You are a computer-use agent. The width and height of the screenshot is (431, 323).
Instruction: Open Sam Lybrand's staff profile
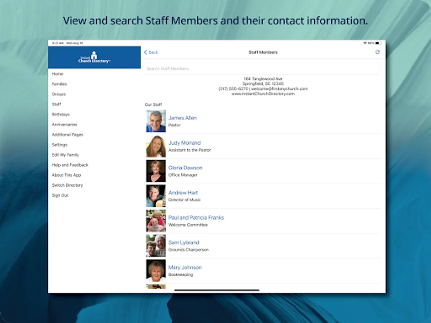263,246
